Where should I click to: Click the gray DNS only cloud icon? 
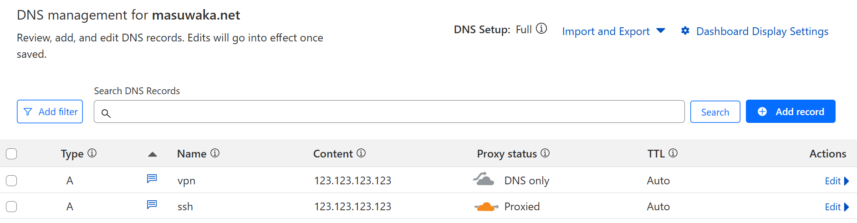484,180
